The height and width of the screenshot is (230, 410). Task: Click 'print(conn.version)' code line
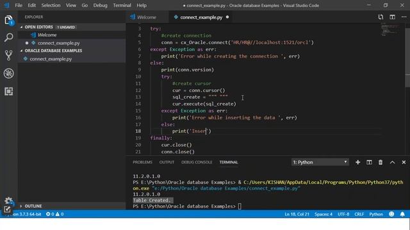tap(188, 70)
